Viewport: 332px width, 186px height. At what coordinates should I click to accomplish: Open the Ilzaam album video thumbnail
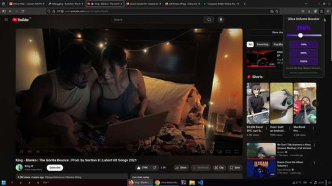pos(261,169)
